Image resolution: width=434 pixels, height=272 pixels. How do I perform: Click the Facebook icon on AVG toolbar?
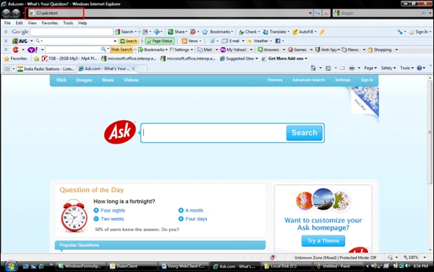[278, 41]
